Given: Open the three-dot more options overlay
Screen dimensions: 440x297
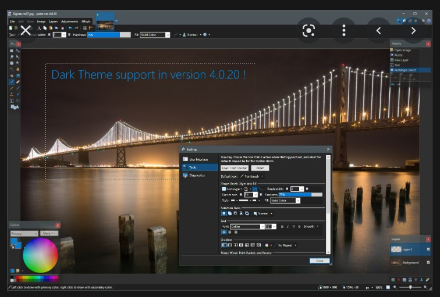Looking at the screenshot, I should tap(344, 30).
